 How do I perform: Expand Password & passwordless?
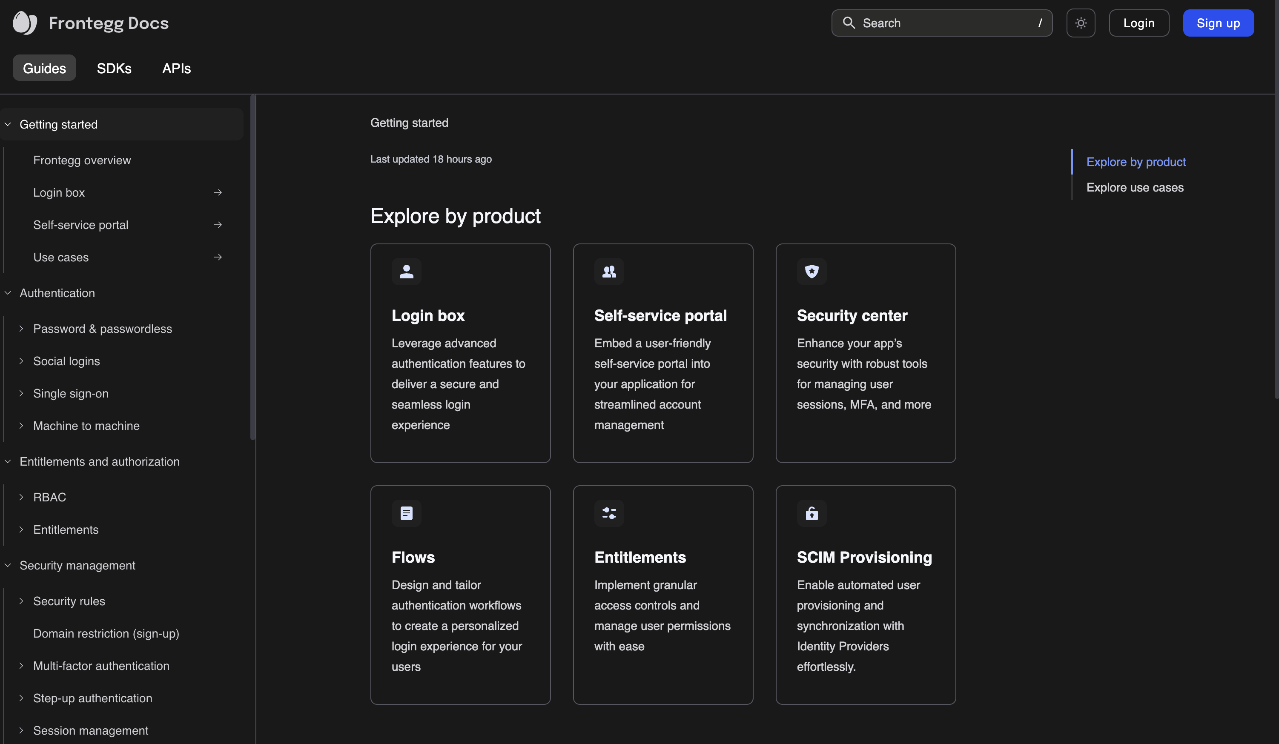[x=21, y=328]
